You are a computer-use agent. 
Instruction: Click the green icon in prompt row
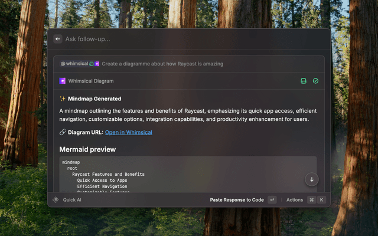point(92,64)
